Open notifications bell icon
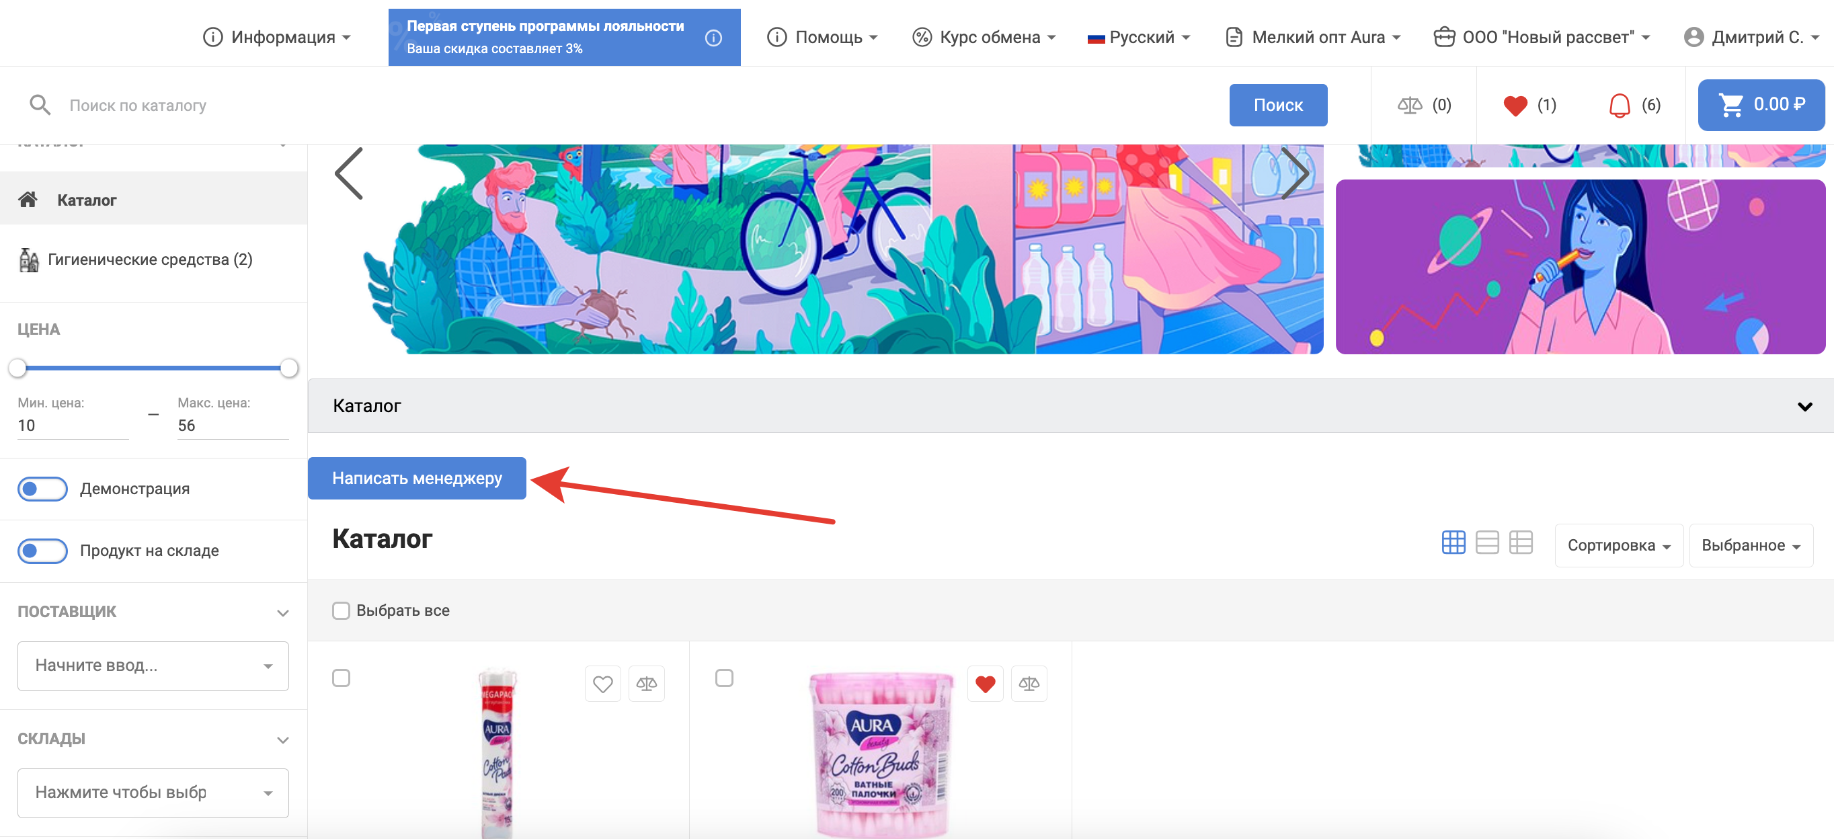The image size is (1834, 839). click(x=1619, y=106)
